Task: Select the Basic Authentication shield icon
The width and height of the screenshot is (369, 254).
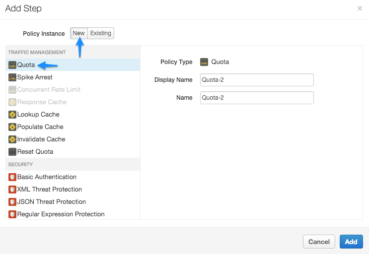Action: pyautogui.click(x=12, y=177)
